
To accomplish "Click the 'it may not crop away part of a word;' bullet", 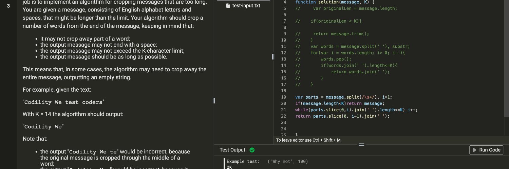I will coord(85,39).
